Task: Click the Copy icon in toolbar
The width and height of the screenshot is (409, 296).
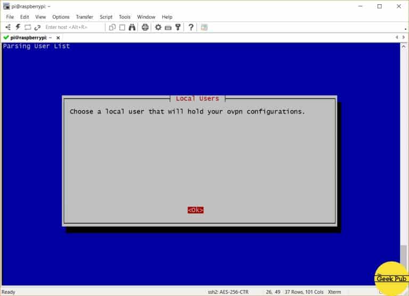Action: coord(112,27)
